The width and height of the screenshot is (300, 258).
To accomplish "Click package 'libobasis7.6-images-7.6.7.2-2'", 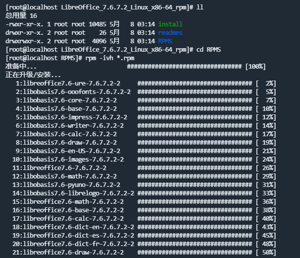I will 73,159.
